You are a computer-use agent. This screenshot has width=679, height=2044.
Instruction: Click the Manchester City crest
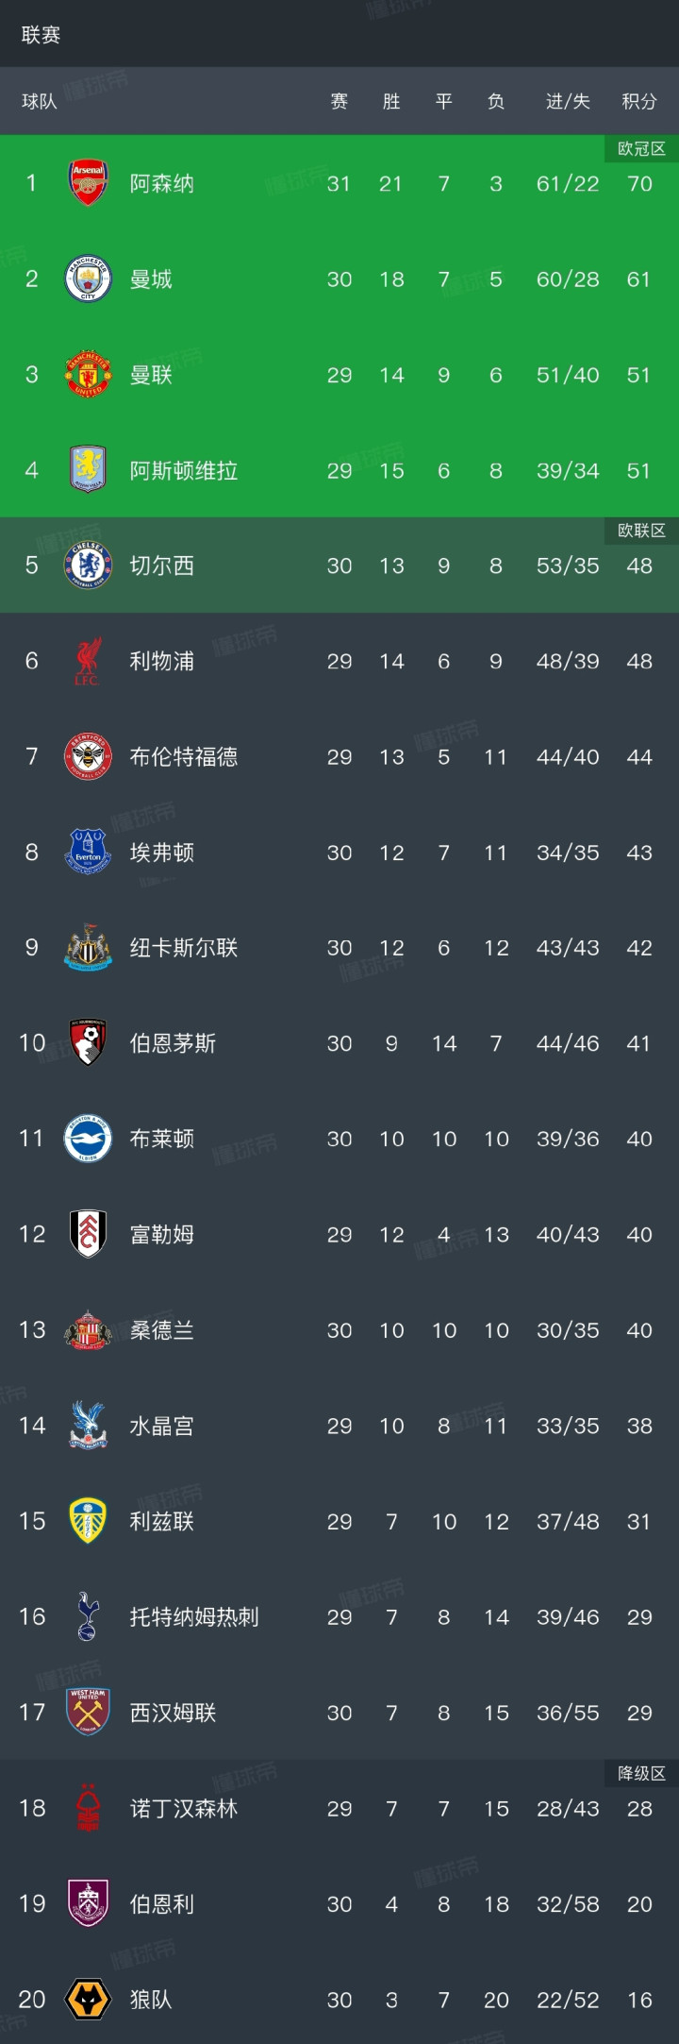coord(88,279)
